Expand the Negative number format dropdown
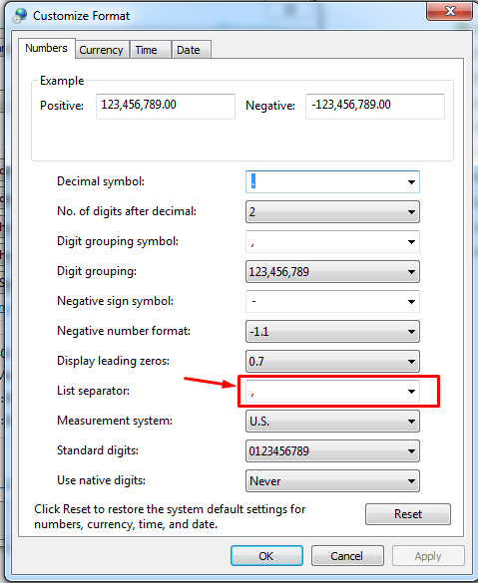478x583 pixels. 332,331
